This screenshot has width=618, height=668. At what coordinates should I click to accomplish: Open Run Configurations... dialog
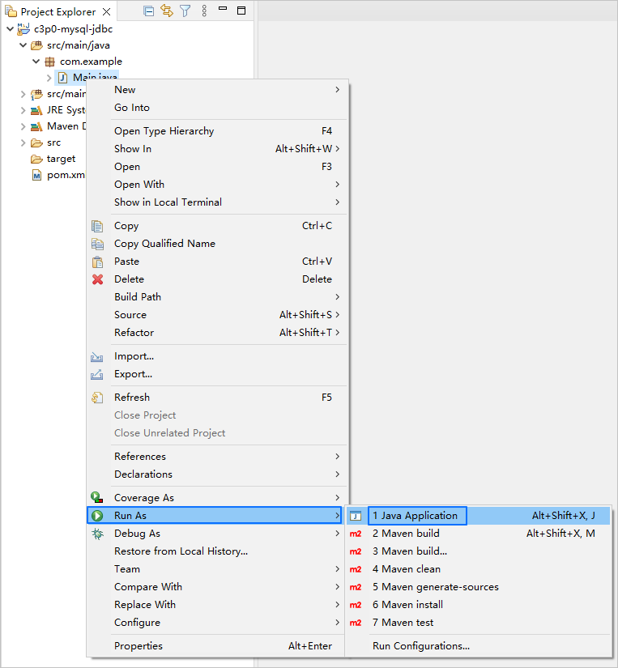click(420, 646)
